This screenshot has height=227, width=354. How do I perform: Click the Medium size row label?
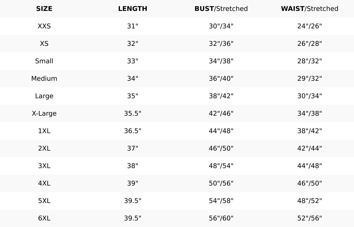point(44,79)
